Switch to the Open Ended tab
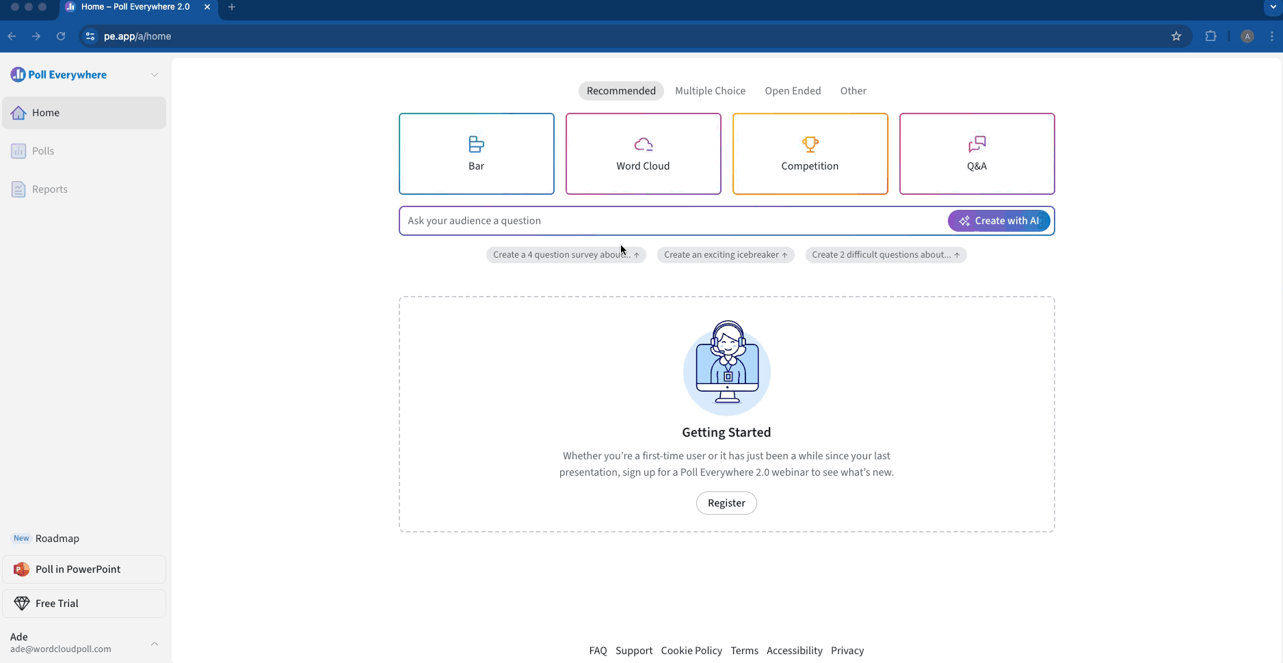Image resolution: width=1283 pixels, height=663 pixels. point(793,91)
